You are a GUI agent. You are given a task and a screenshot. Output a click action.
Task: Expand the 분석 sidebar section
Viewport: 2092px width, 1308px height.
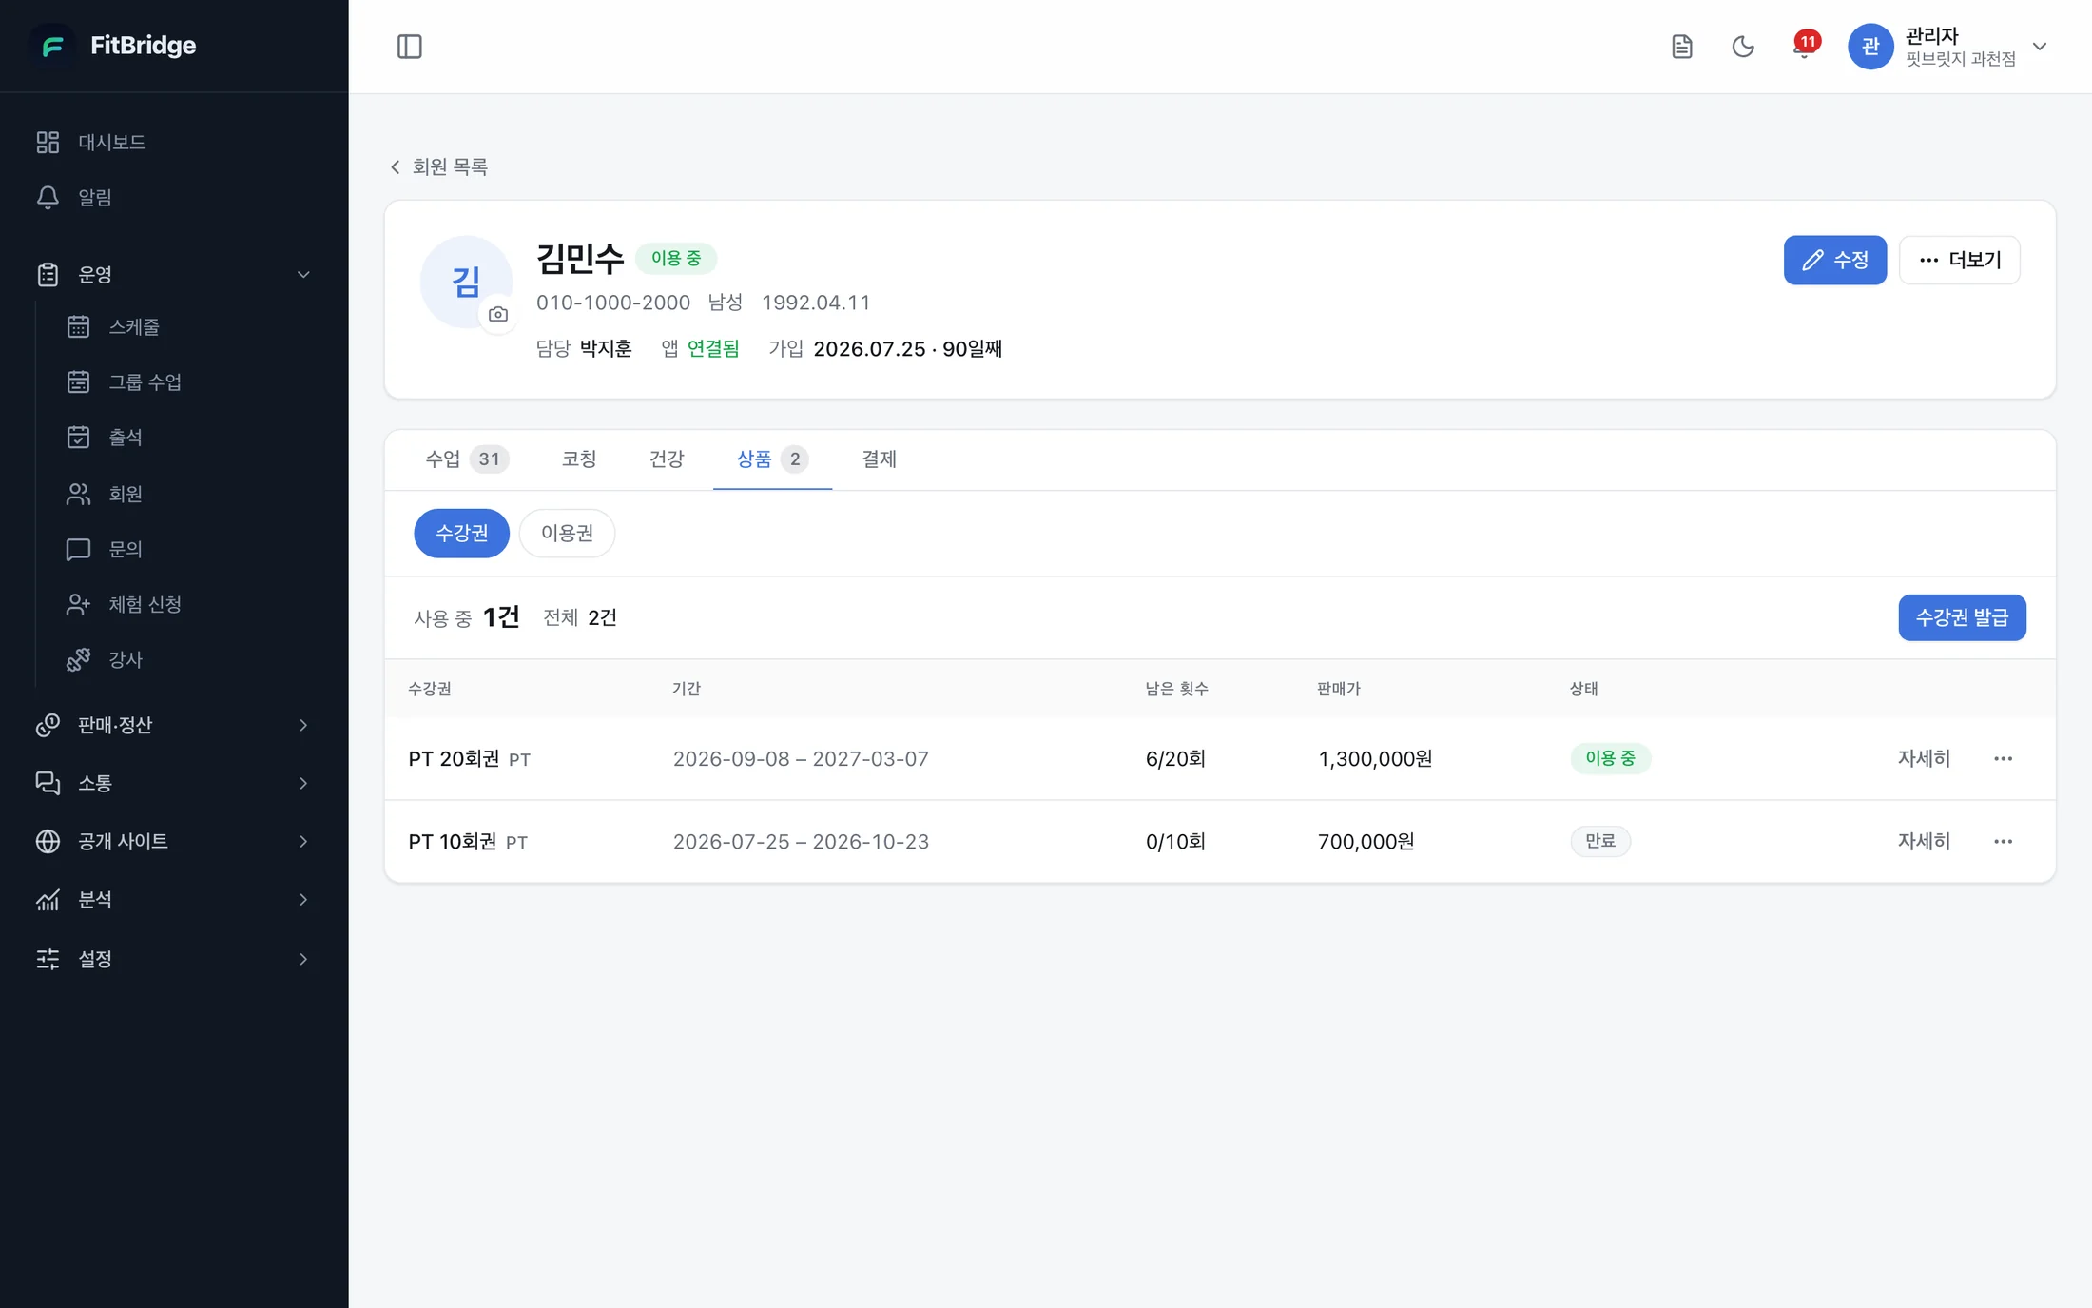coord(174,899)
